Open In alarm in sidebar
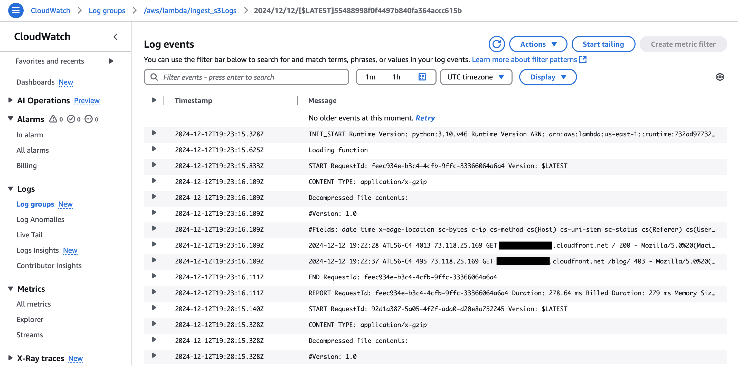738x366 pixels. pos(30,135)
